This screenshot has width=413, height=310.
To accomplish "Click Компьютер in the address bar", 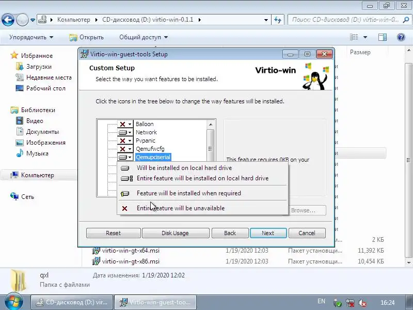I will click(x=74, y=20).
